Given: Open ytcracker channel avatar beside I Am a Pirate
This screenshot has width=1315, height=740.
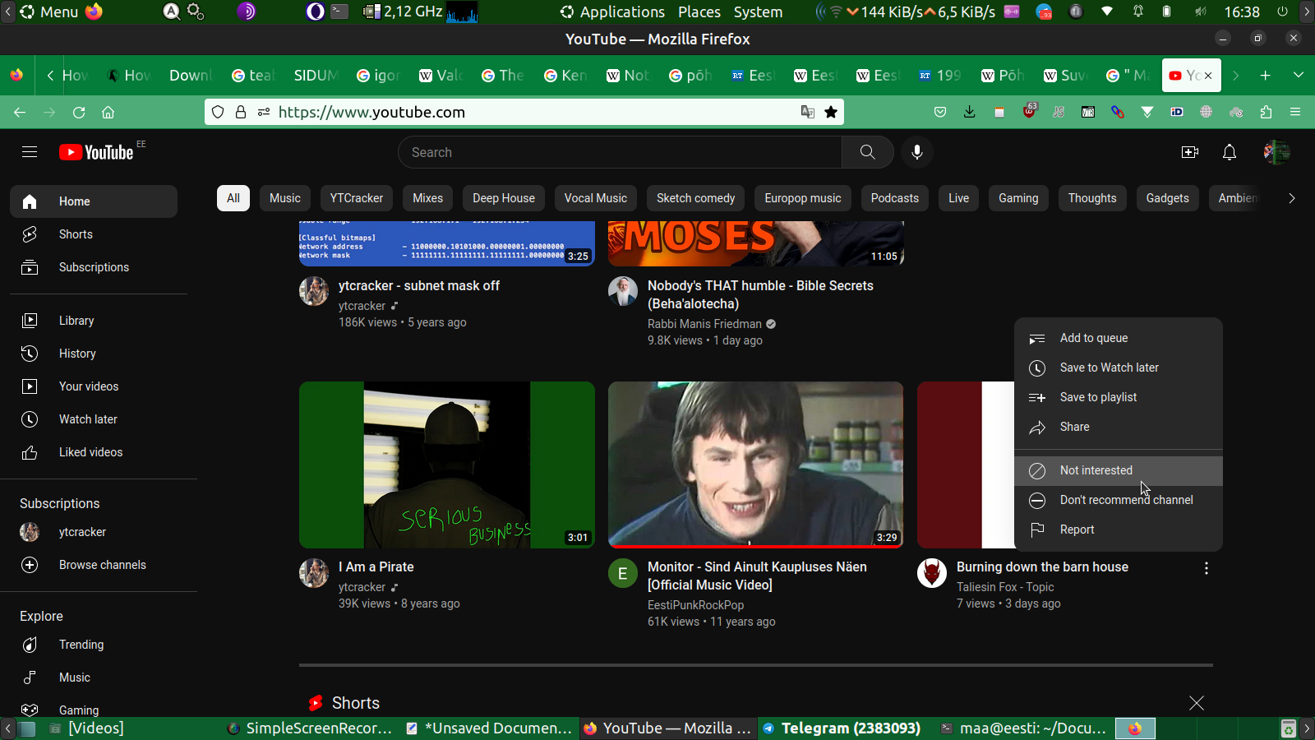Looking at the screenshot, I should [314, 573].
